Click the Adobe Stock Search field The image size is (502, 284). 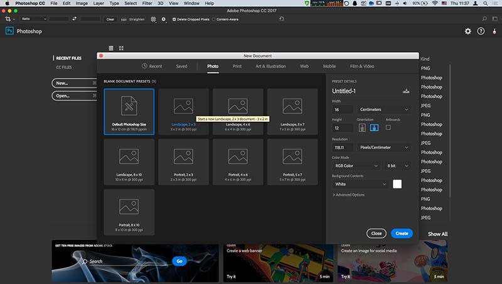(x=127, y=261)
